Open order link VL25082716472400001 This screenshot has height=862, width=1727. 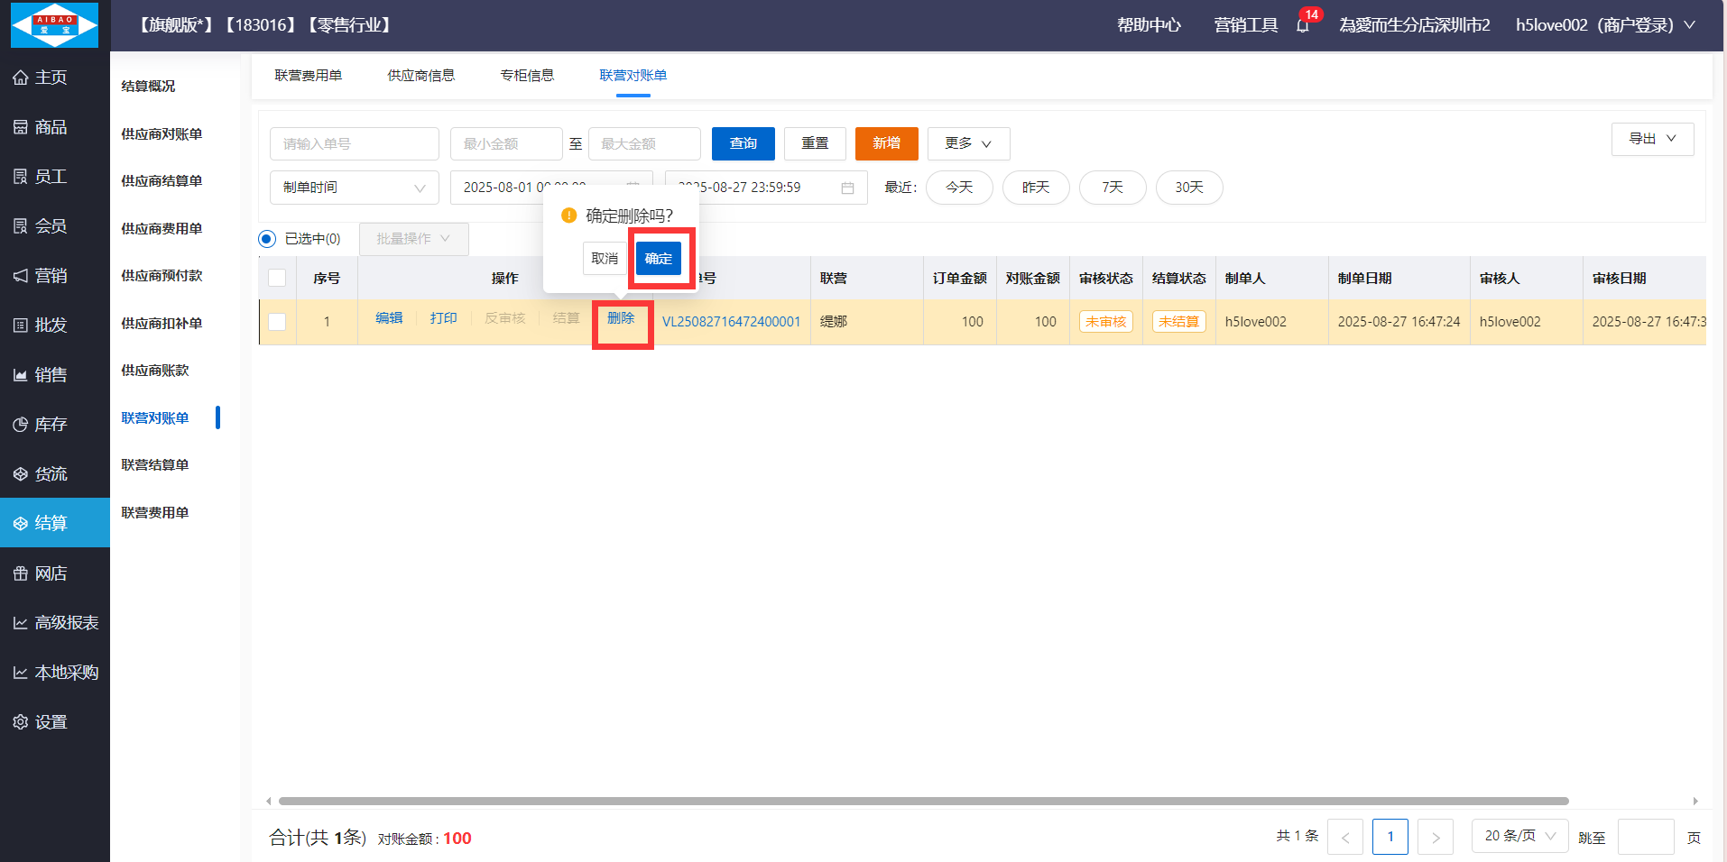click(x=731, y=322)
